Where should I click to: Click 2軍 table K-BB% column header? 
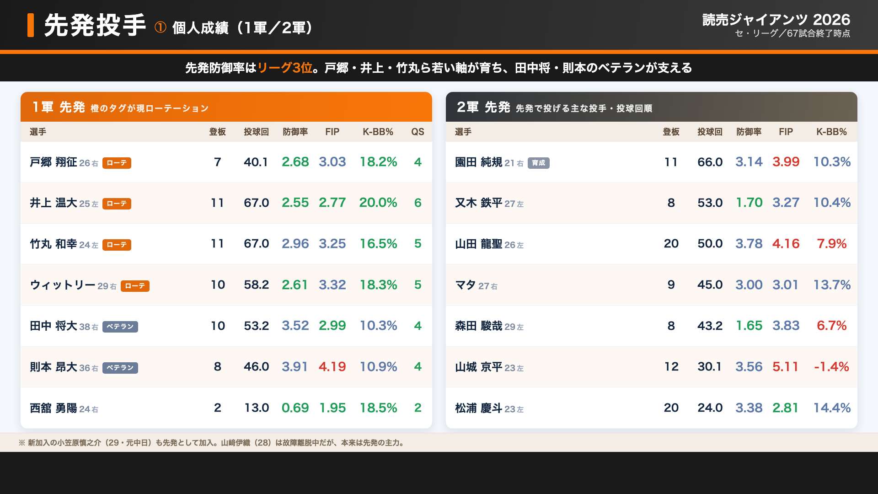coord(831,132)
